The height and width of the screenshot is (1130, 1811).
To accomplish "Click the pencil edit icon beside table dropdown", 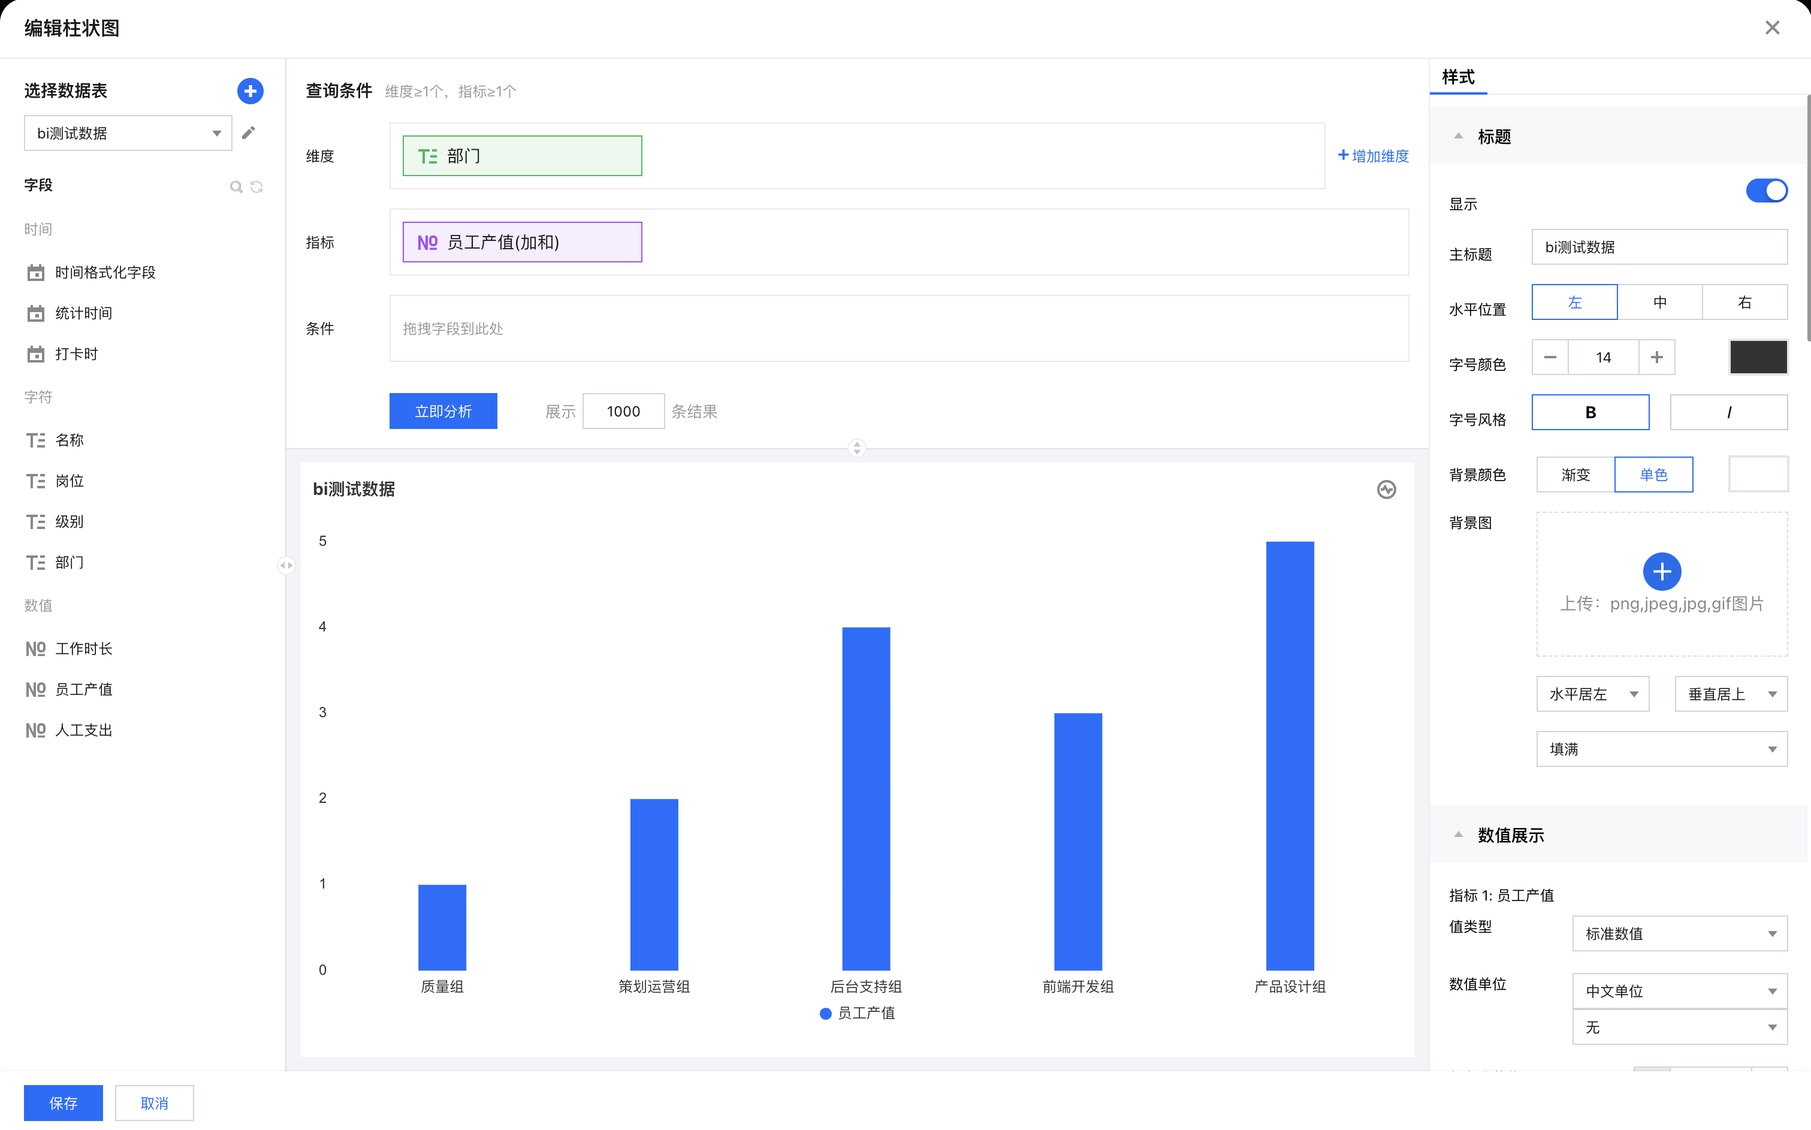I will click(x=249, y=133).
